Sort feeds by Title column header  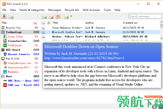pyautogui.click(x=17, y=23)
